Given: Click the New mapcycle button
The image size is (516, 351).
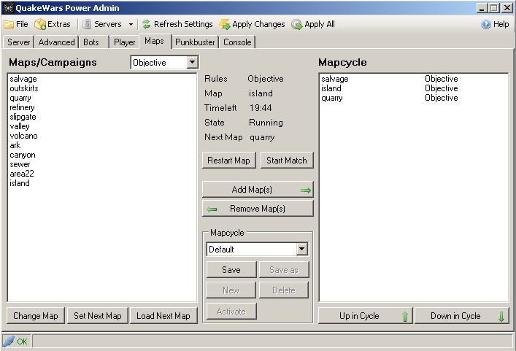Looking at the screenshot, I should 231,290.
